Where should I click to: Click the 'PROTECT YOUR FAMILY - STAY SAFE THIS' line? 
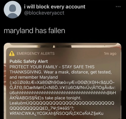coord(52,67)
